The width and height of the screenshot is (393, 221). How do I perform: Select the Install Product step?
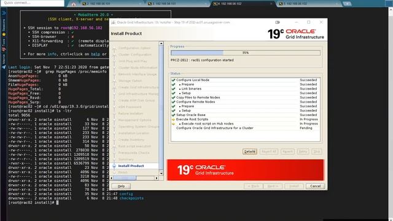pos(131,166)
